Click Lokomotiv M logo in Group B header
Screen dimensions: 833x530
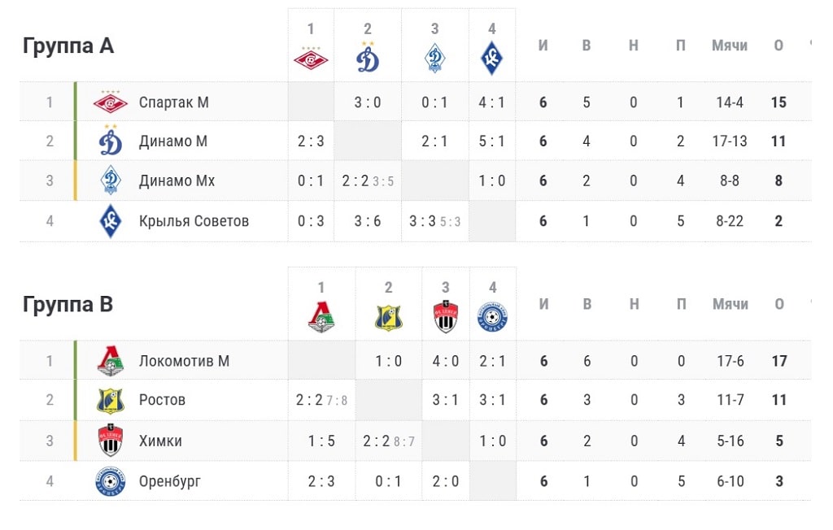coord(321,317)
